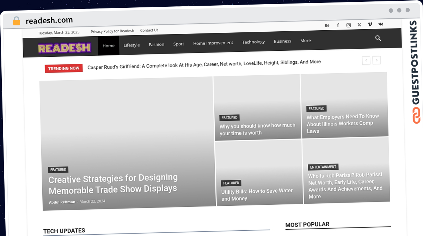The width and height of the screenshot is (423, 236).
Task: Open Privacy Policy for Readesh link
Action: 112,31
